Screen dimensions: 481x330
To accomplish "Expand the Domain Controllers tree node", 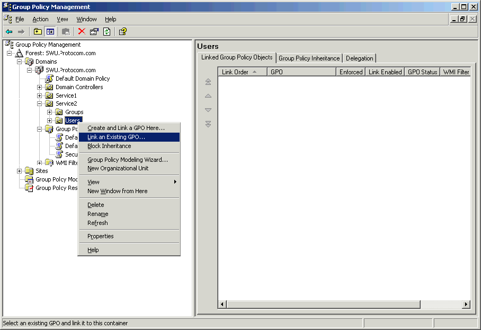I will point(40,87).
